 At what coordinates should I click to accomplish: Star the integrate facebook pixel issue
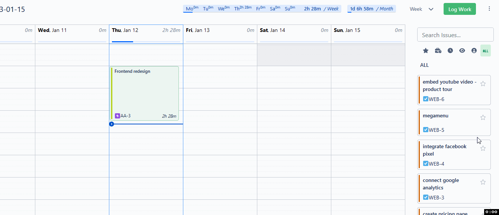[483, 148]
